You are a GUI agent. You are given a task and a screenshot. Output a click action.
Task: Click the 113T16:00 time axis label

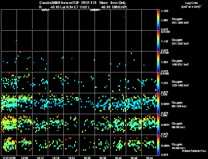point(9,158)
